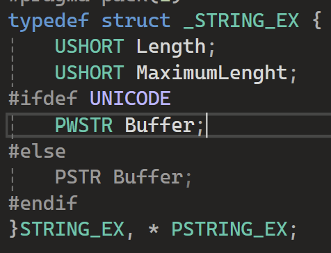Click the UNICODE macro name
The height and width of the screenshot is (253, 331).
pos(130,98)
